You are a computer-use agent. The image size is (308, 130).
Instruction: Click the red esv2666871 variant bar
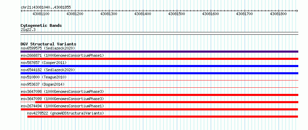click(x=159, y=59)
